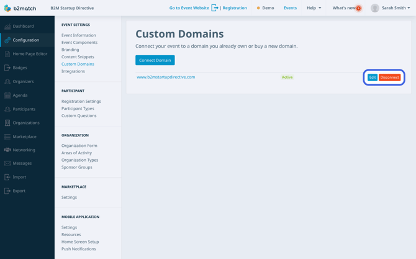Expand the Help dropdown menu
The image size is (416, 259).
[x=314, y=8]
